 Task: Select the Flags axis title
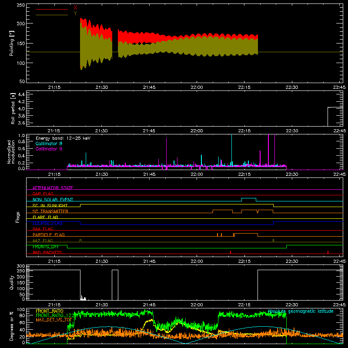pyautogui.click(x=17, y=217)
